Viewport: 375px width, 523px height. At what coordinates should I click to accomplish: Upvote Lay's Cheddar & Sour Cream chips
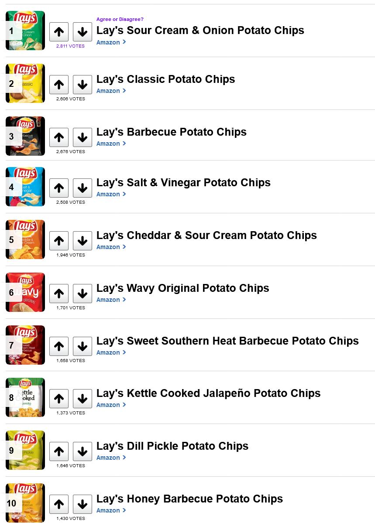coord(59,241)
